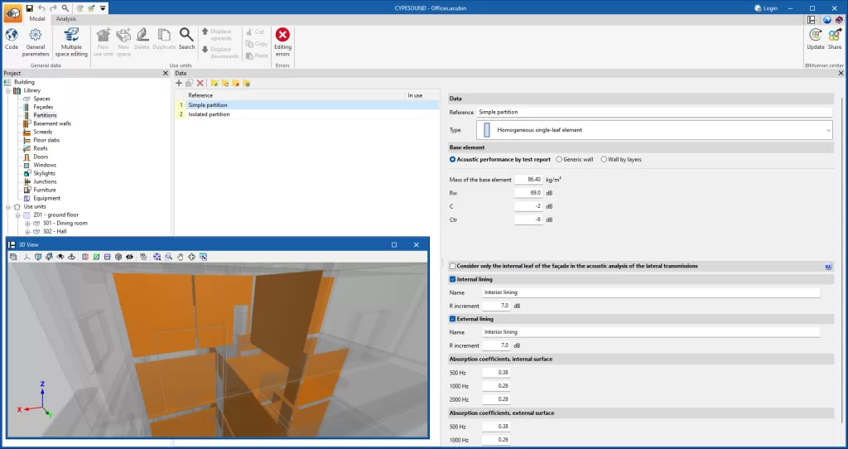Select the Generic wall radio option
This screenshot has height=449, width=848.
pyautogui.click(x=559, y=159)
